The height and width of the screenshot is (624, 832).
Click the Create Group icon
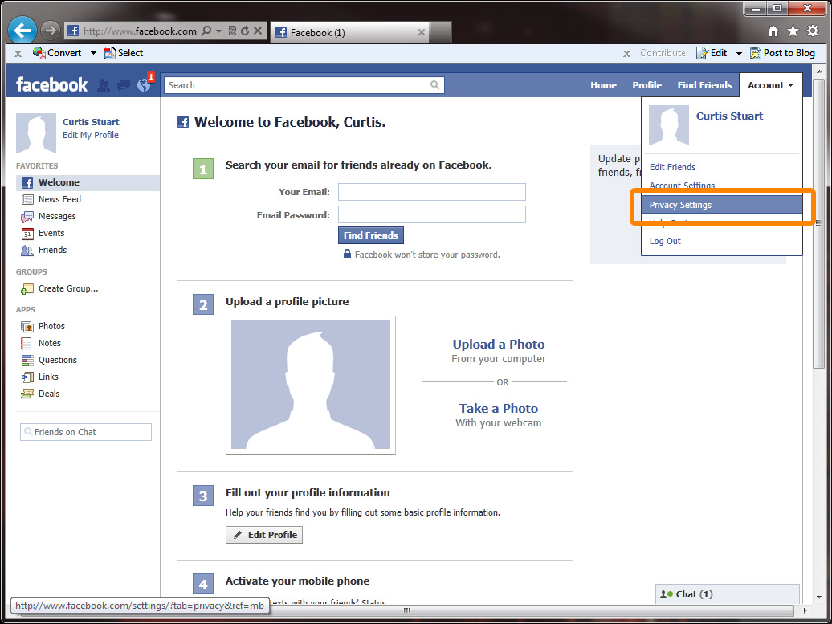(27, 289)
